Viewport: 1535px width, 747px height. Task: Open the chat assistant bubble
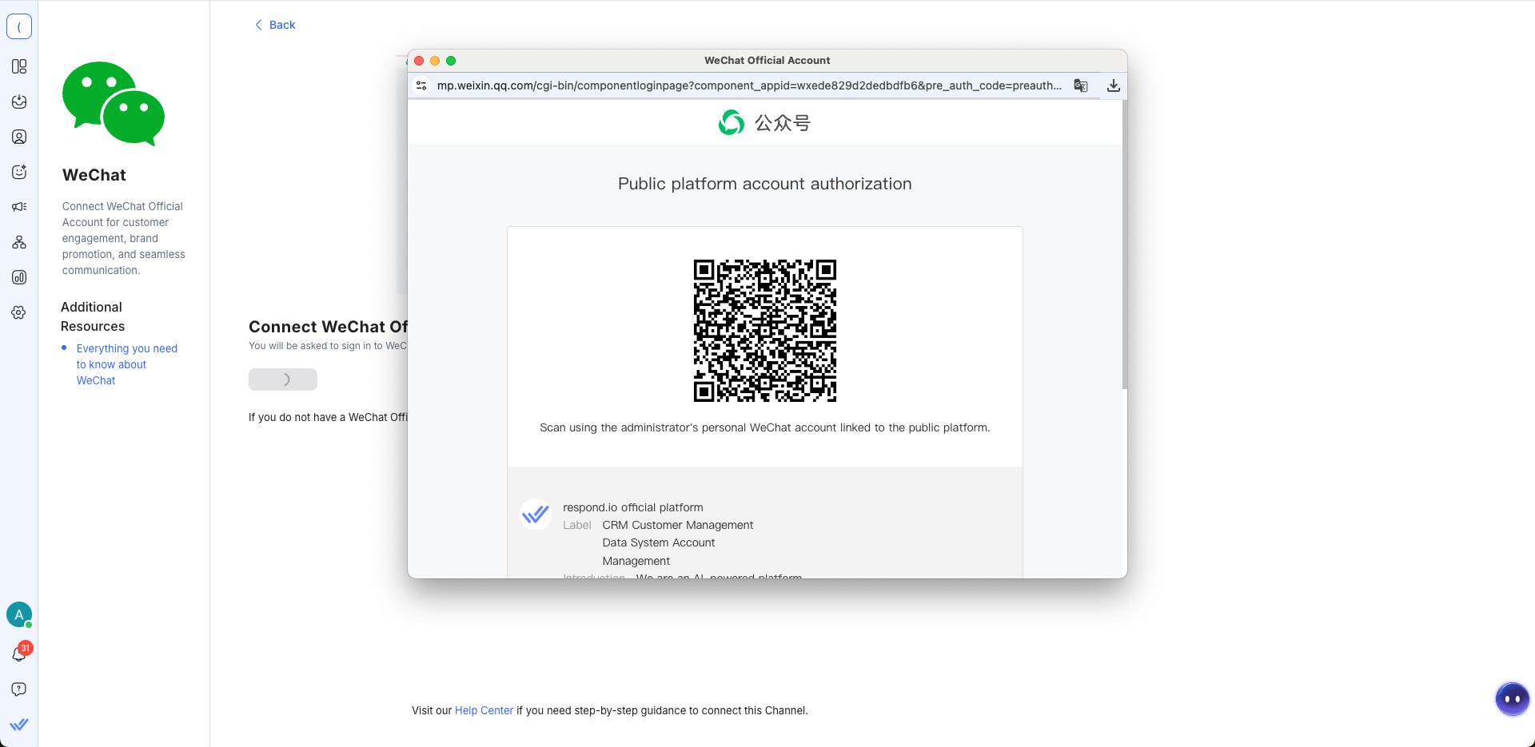pos(1512,699)
